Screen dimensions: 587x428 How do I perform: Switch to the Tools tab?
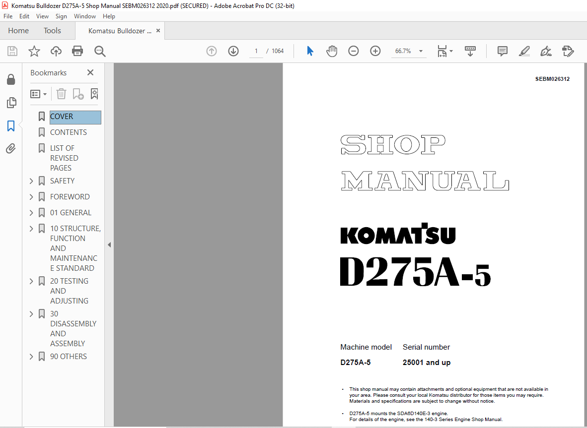[52, 31]
